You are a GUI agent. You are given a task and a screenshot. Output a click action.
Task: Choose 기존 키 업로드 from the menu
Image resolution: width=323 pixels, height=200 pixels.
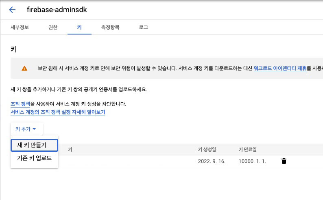[x=34, y=158]
